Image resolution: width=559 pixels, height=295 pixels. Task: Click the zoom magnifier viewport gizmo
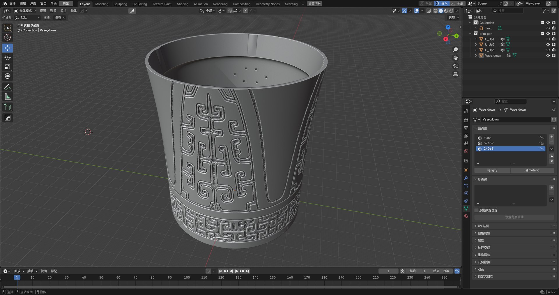point(456,50)
